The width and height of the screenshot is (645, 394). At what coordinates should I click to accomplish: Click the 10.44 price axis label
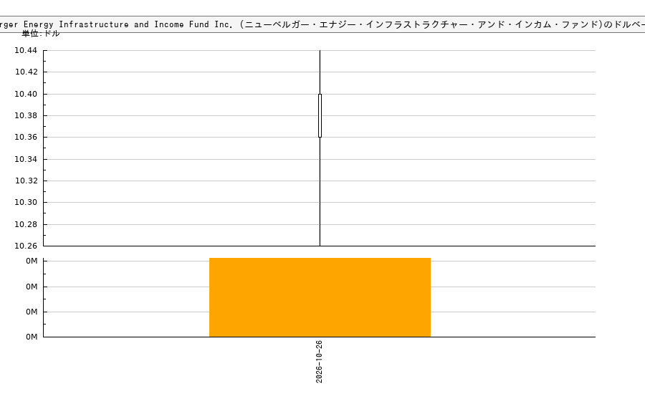pos(26,51)
